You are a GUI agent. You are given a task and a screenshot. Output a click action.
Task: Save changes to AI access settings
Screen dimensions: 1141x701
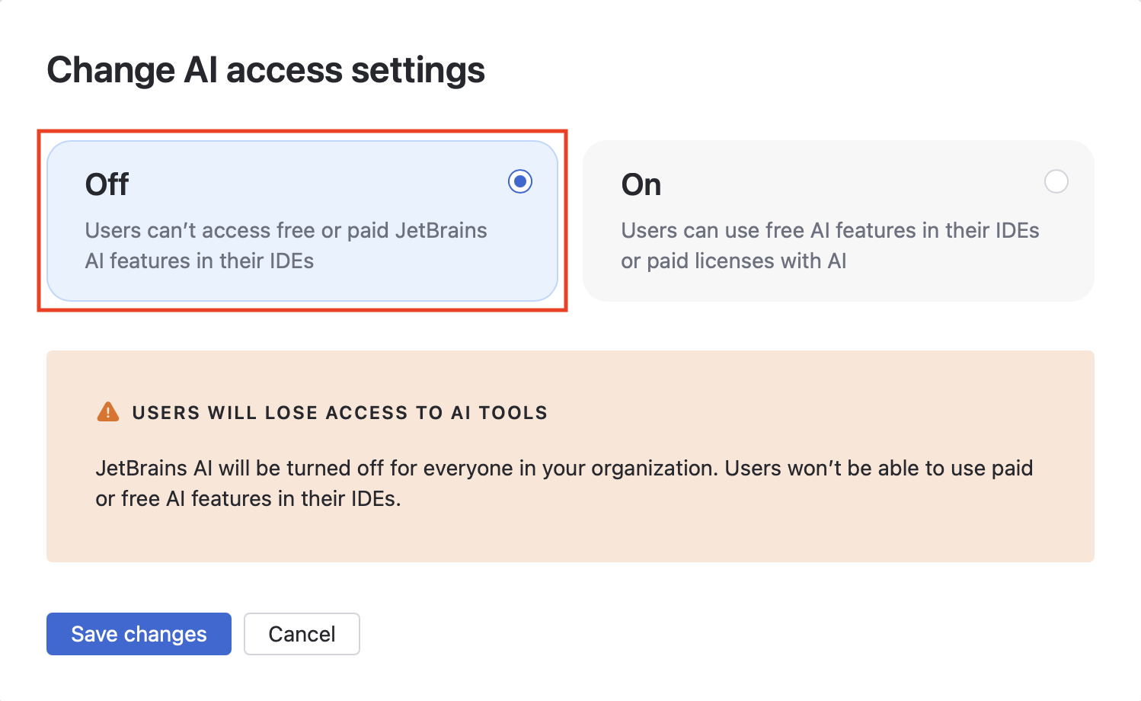tap(139, 634)
